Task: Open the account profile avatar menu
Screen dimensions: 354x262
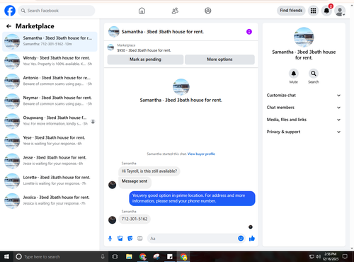Action: 340,11
